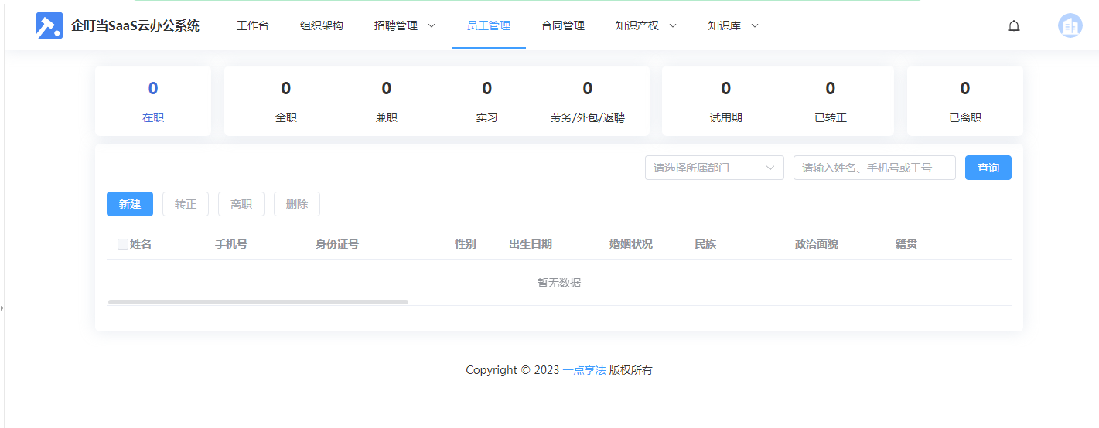Open the 合同管理 menu item
The width and height of the screenshot is (1099, 428).
click(563, 25)
